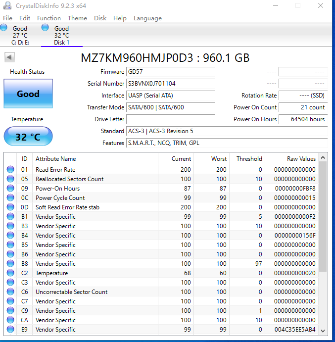Open the Help menu
The image size is (335, 342).
[120, 18]
